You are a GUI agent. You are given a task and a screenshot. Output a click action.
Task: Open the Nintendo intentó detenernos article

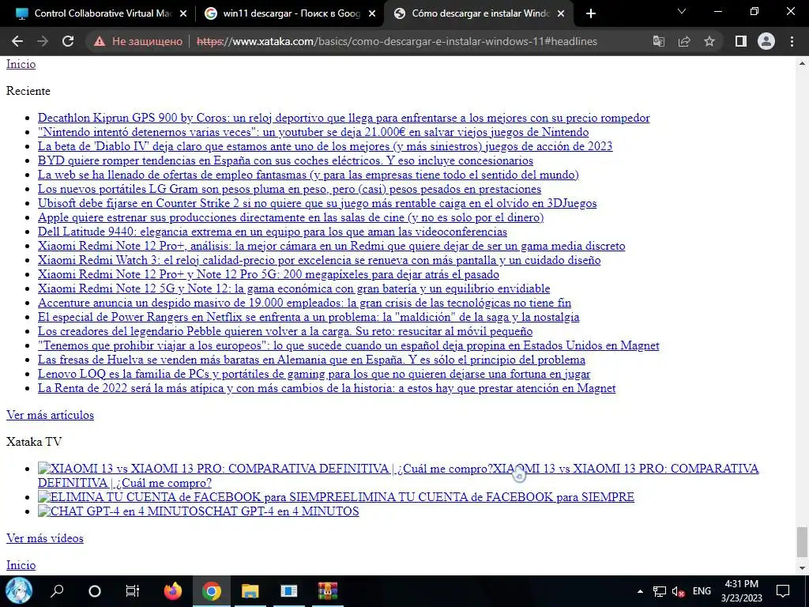pos(313,132)
